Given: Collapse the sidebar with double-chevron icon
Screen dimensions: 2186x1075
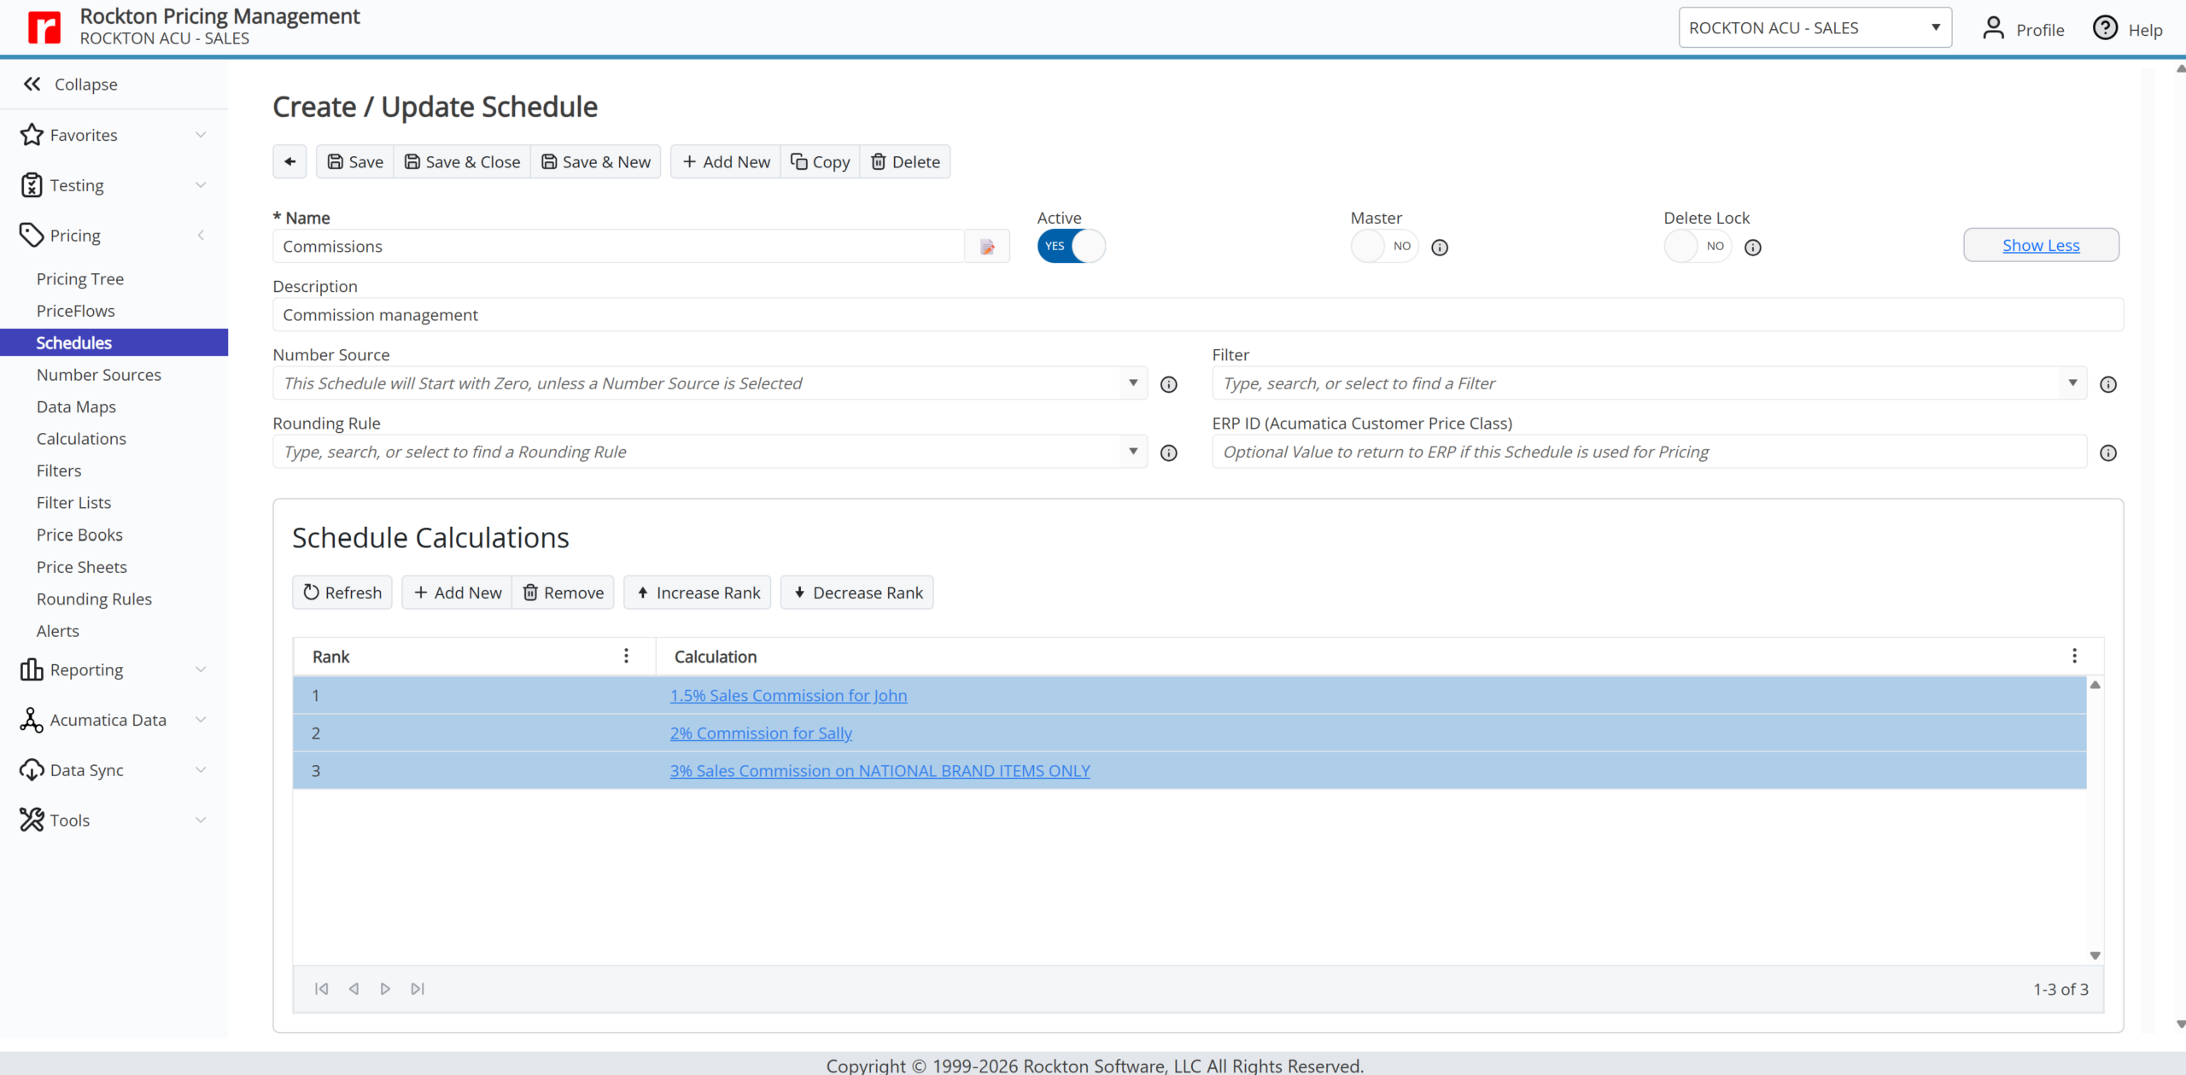Looking at the screenshot, I should tap(32, 84).
